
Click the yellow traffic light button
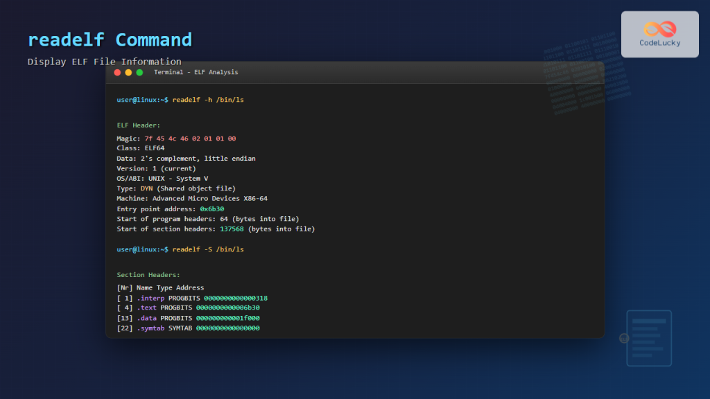tap(127, 71)
